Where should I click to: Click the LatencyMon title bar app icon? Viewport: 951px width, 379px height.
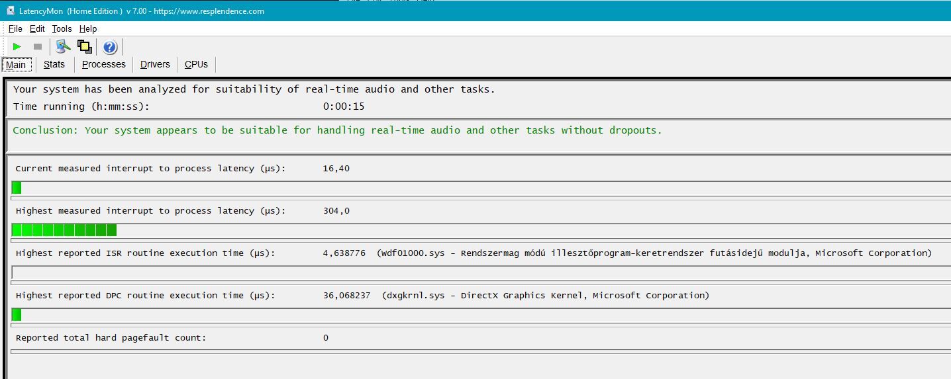(10, 11)
